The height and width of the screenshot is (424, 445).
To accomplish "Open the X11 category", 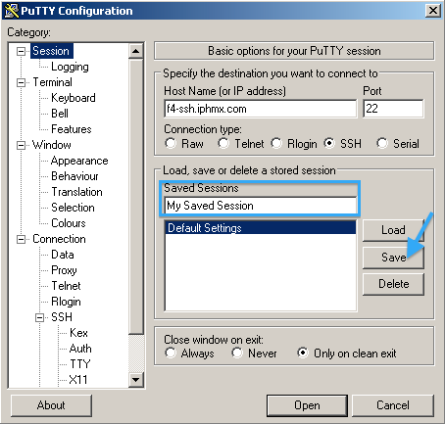I will click(78, 380).
